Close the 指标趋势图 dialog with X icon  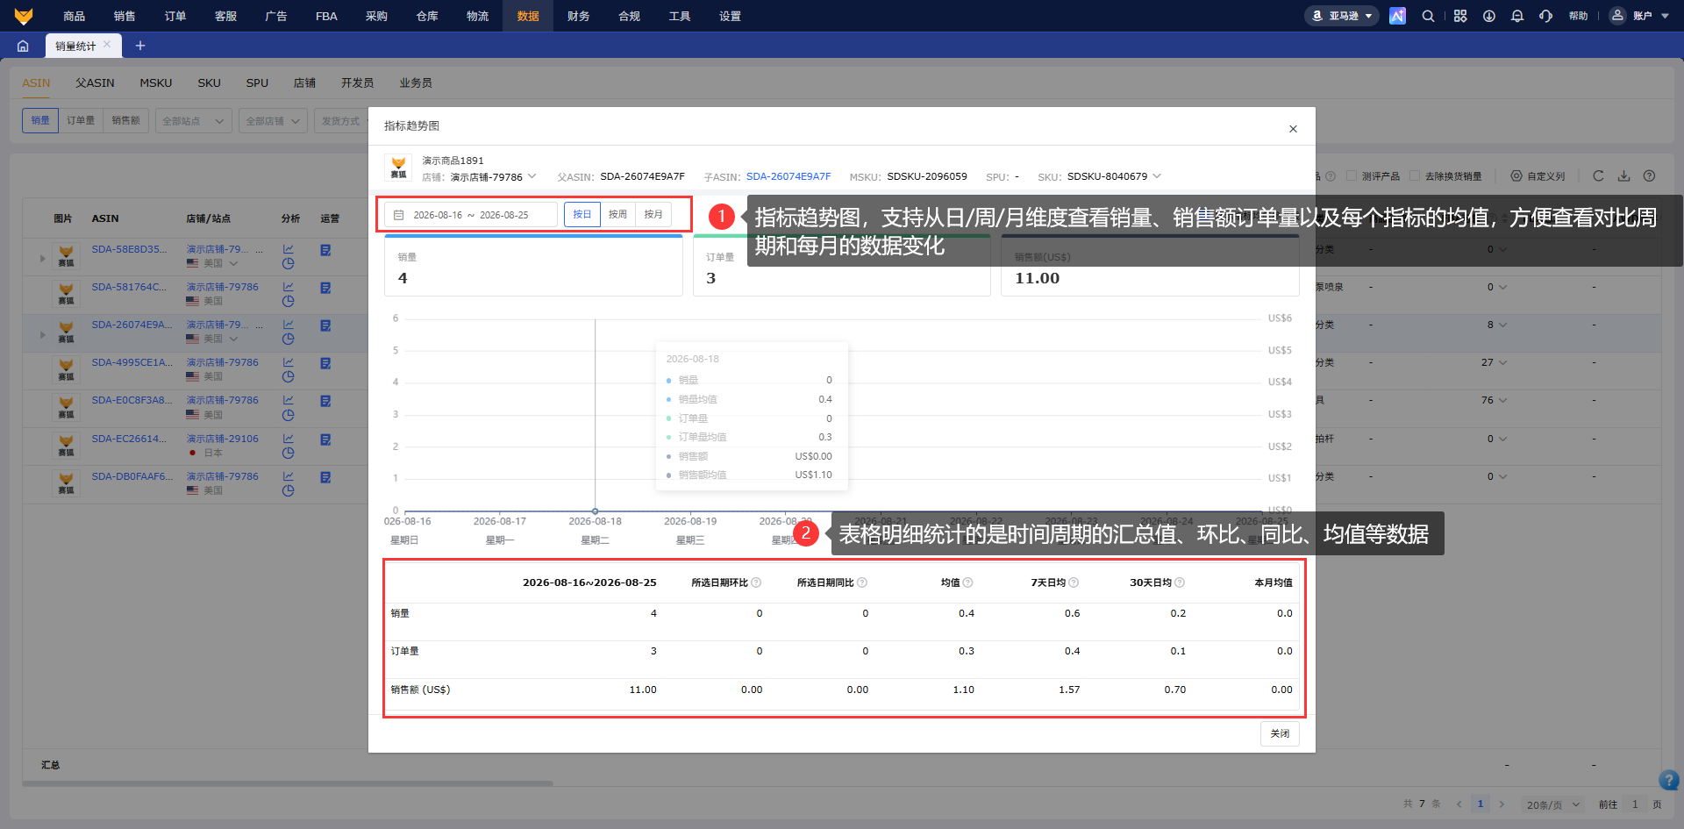(1293, 129)
